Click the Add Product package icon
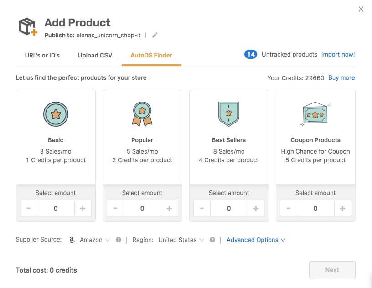The height and width of the screenshot is (288, 372). [x=26, y=26]
